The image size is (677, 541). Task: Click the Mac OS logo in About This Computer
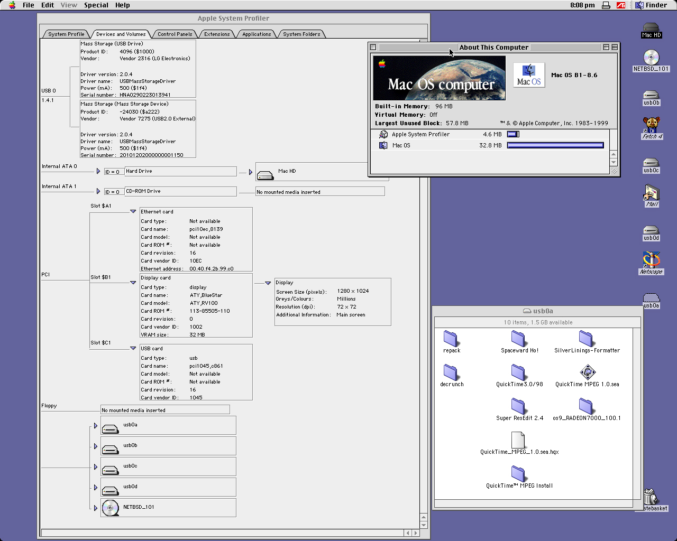point(529,75)
